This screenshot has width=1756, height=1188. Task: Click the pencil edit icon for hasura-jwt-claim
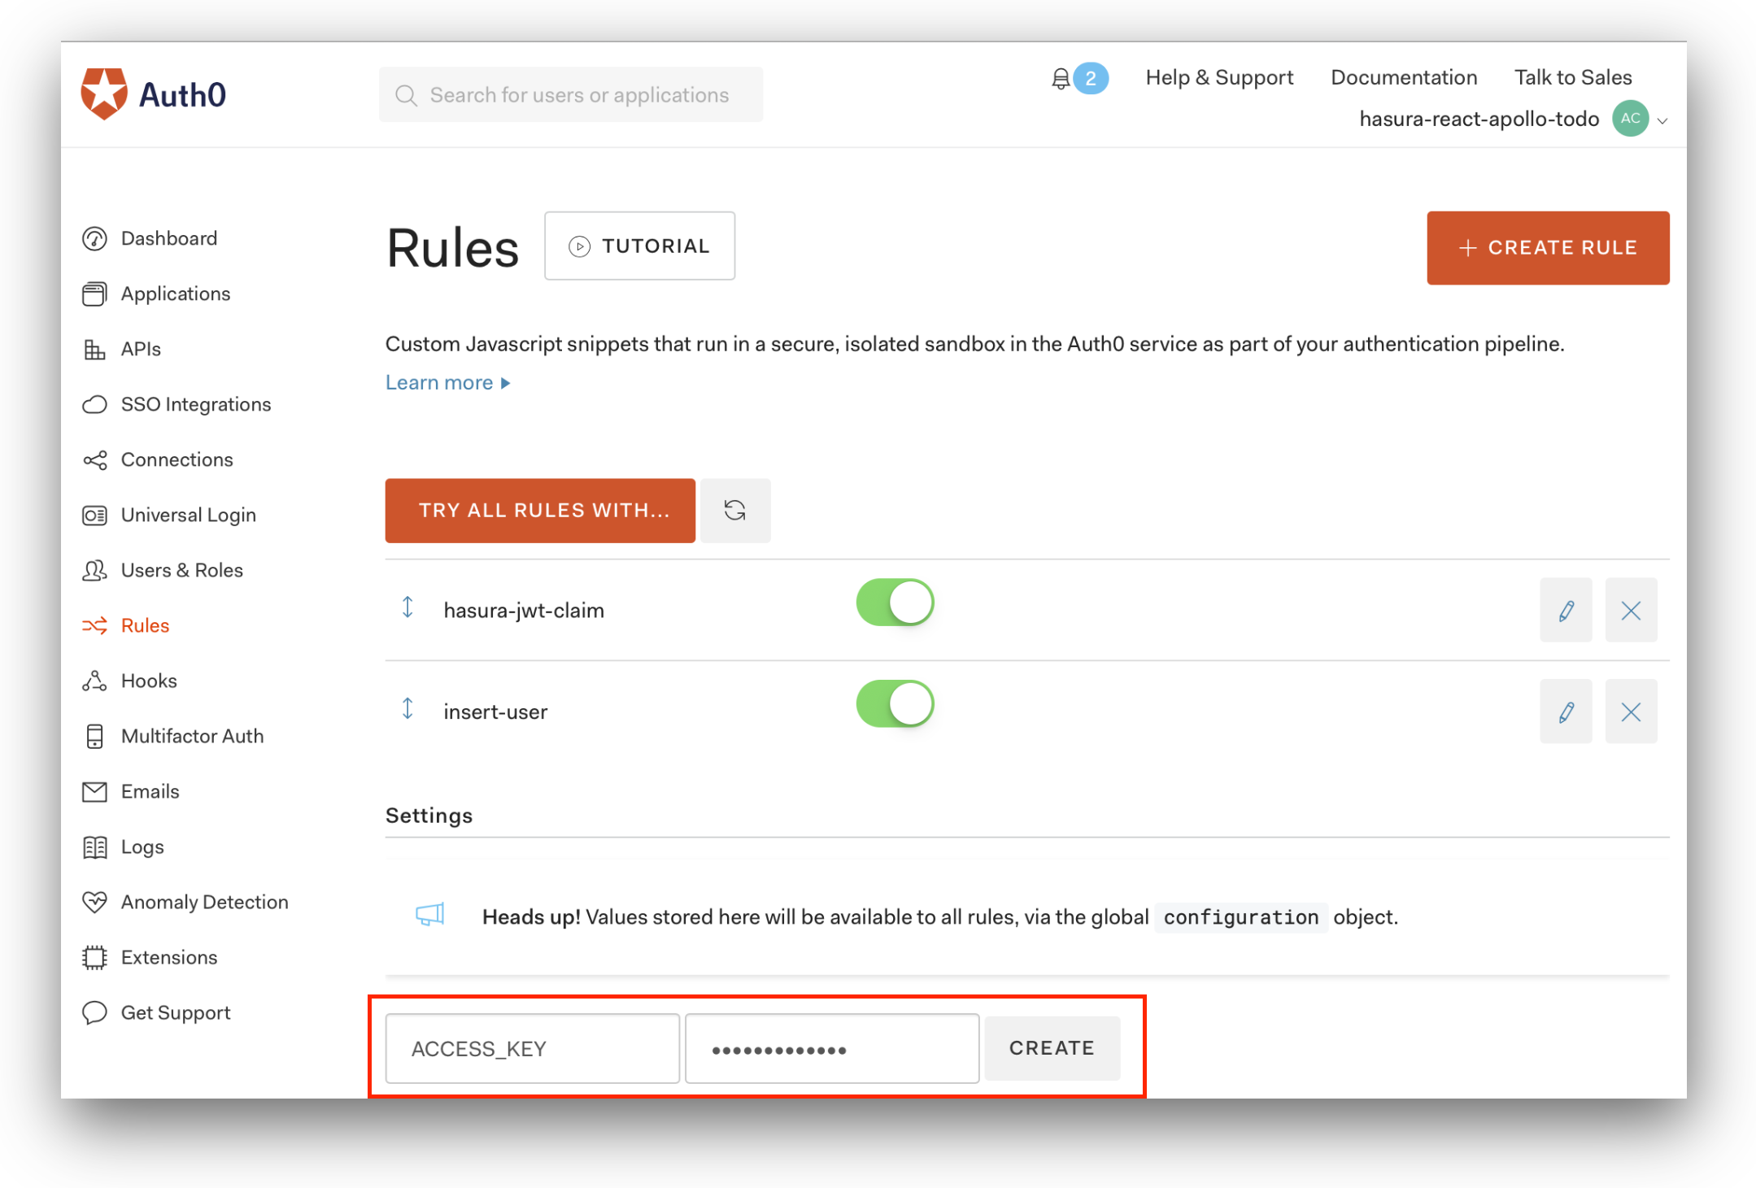1565,611
